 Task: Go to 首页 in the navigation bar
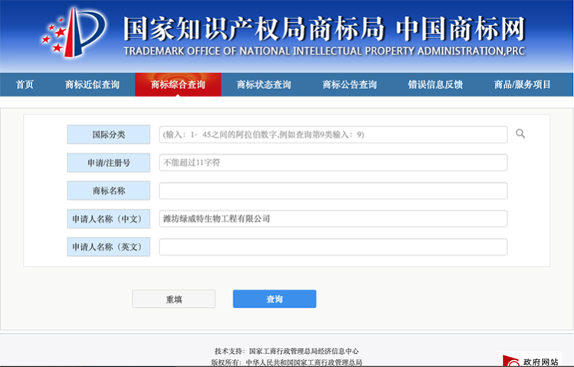25,84
